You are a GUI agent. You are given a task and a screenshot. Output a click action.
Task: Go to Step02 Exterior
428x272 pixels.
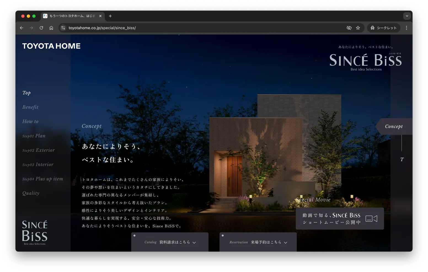(39, 150)
